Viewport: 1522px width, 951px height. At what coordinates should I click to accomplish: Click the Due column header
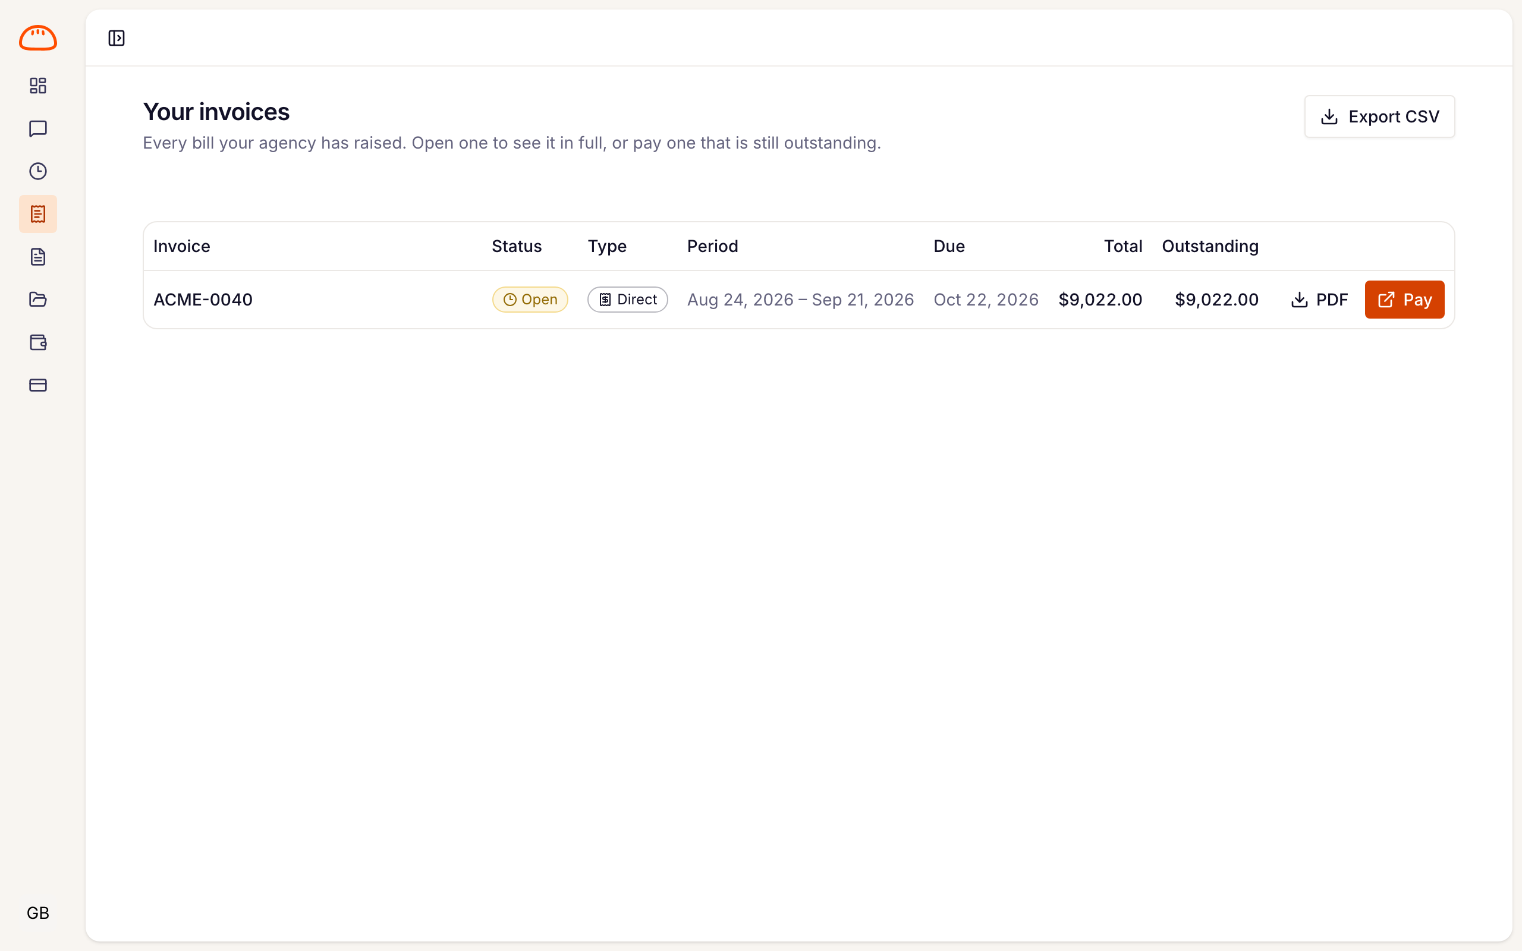(x=949, y=246)
